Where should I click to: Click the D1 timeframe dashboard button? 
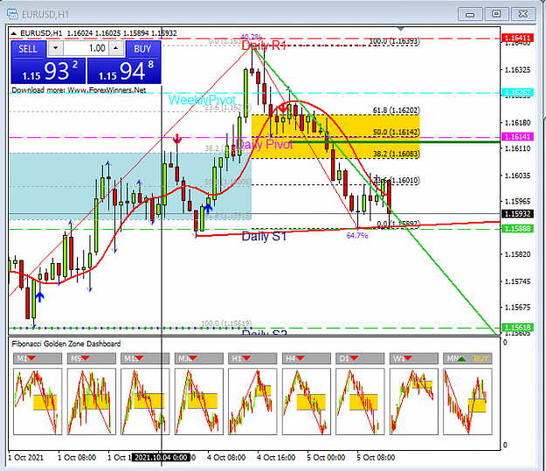click(360, 358)
